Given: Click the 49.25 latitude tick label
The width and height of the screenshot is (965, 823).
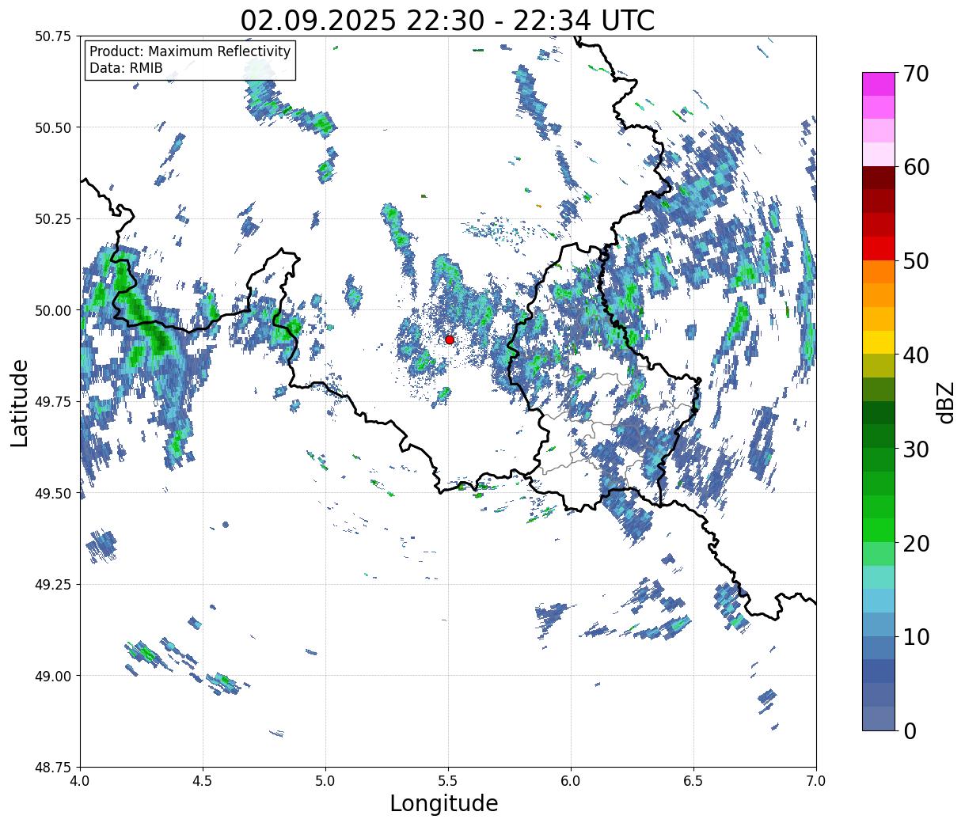Looking at the screenshot, I should tap(53, 585).
